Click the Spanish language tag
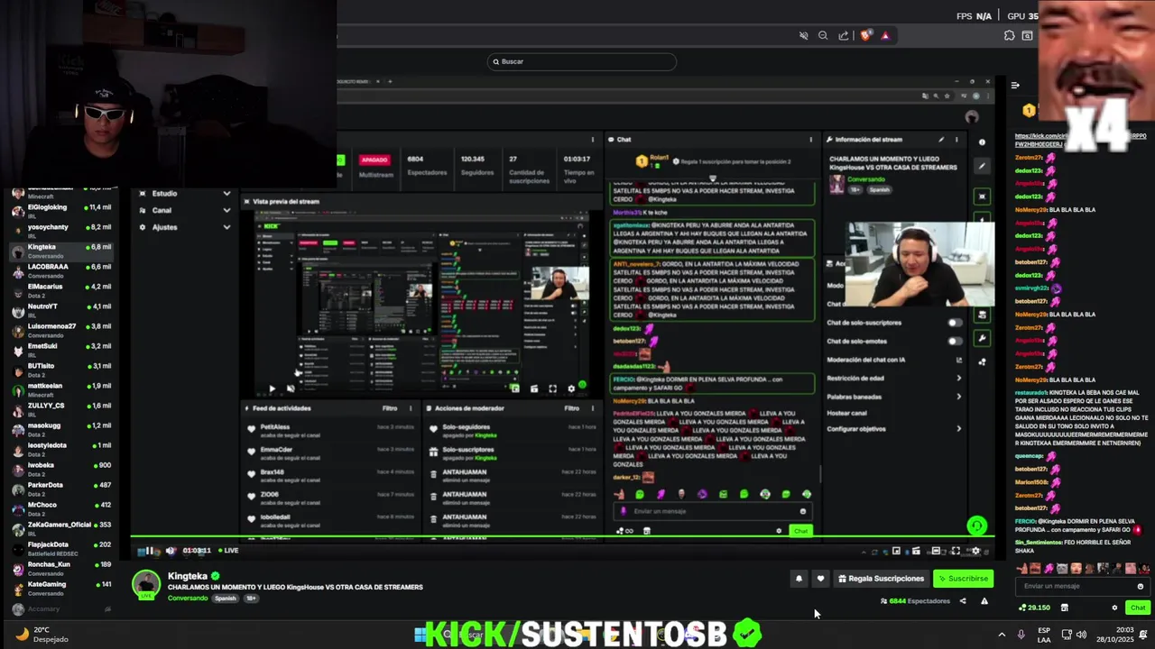This screenshot has height=649, width=1155. click(x=226, y=599)
